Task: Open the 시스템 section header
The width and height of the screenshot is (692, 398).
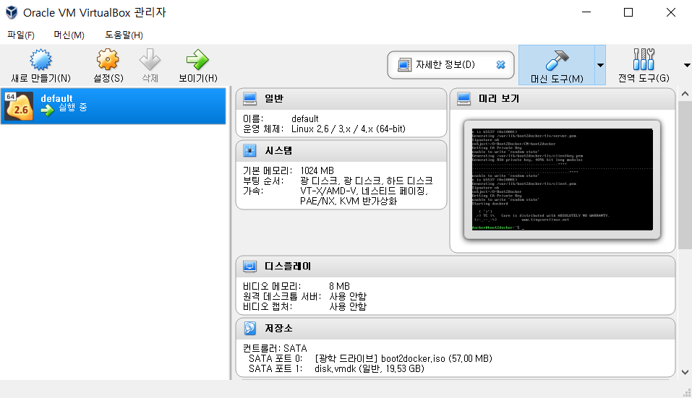Action: click(x=341, y=151)
